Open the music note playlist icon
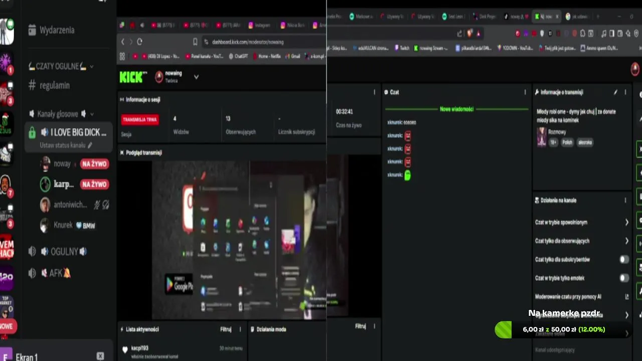This screenshot has height=361, width=642. click(x=603, y=34)
